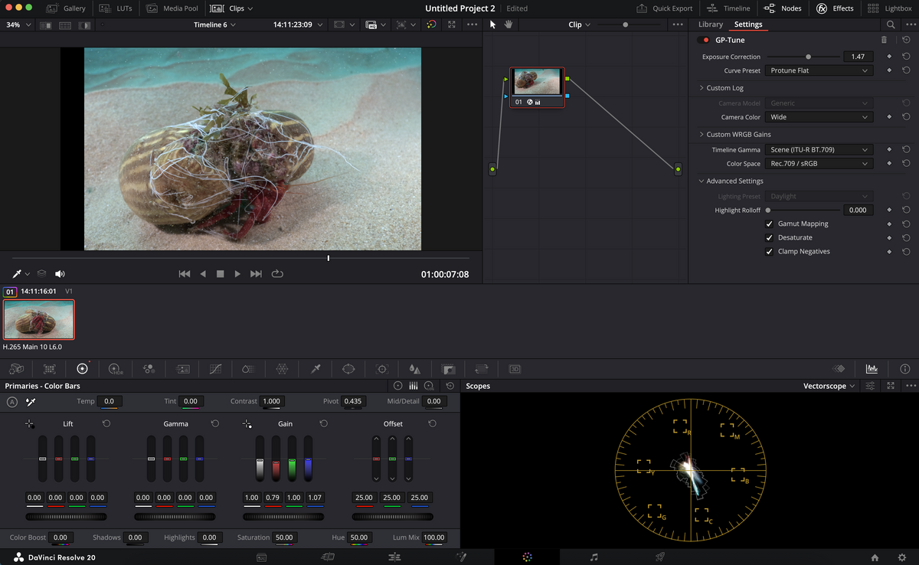Mute audio with the speaker icon
Screen dimensions: 919x565
click(x=60, y=273)
